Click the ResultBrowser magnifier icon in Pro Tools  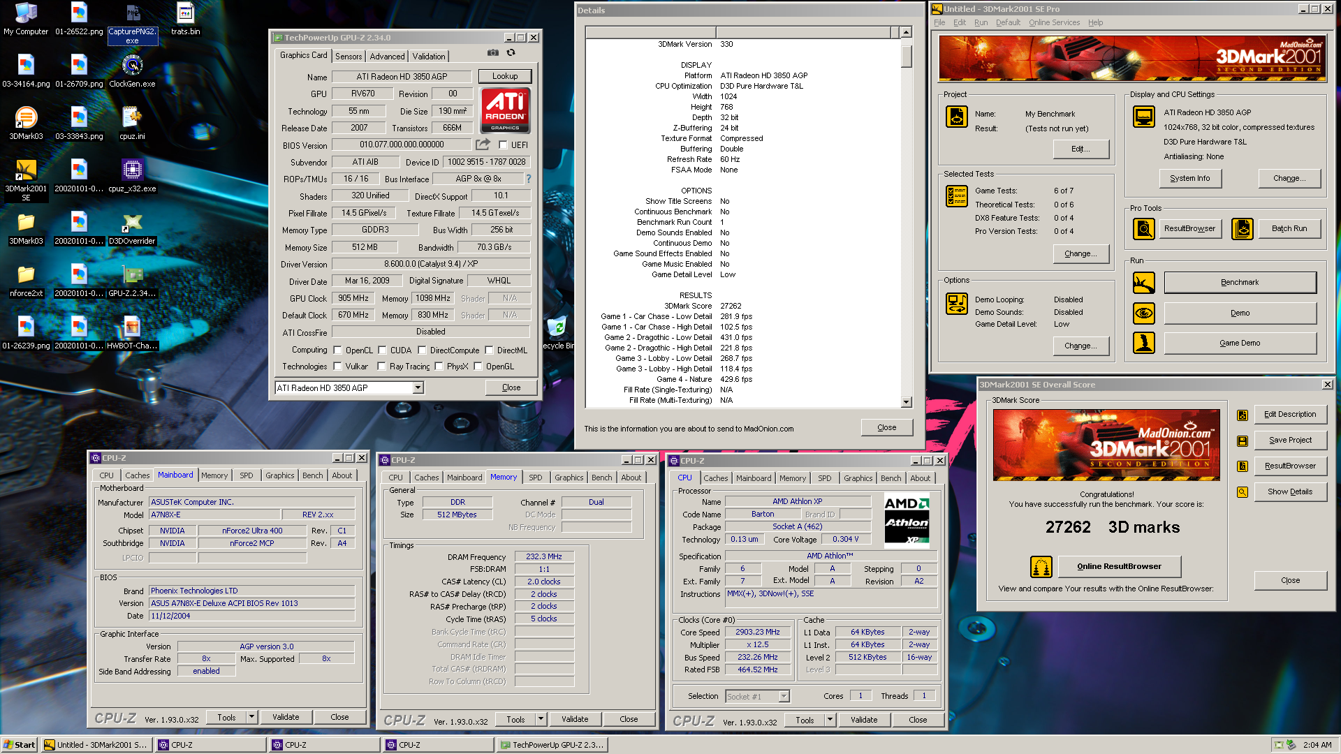(x=1143, y=229)
